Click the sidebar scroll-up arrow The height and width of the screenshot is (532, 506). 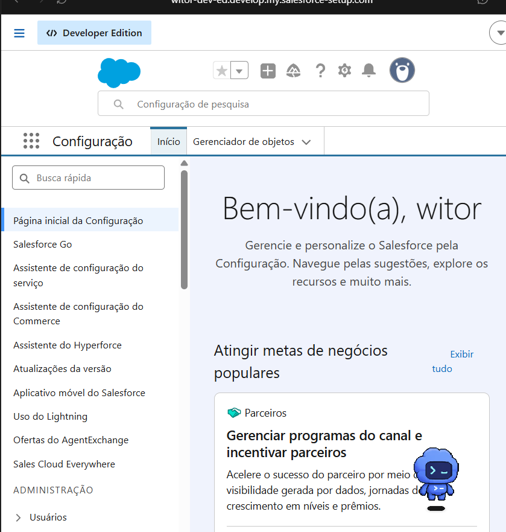(184, 163)
